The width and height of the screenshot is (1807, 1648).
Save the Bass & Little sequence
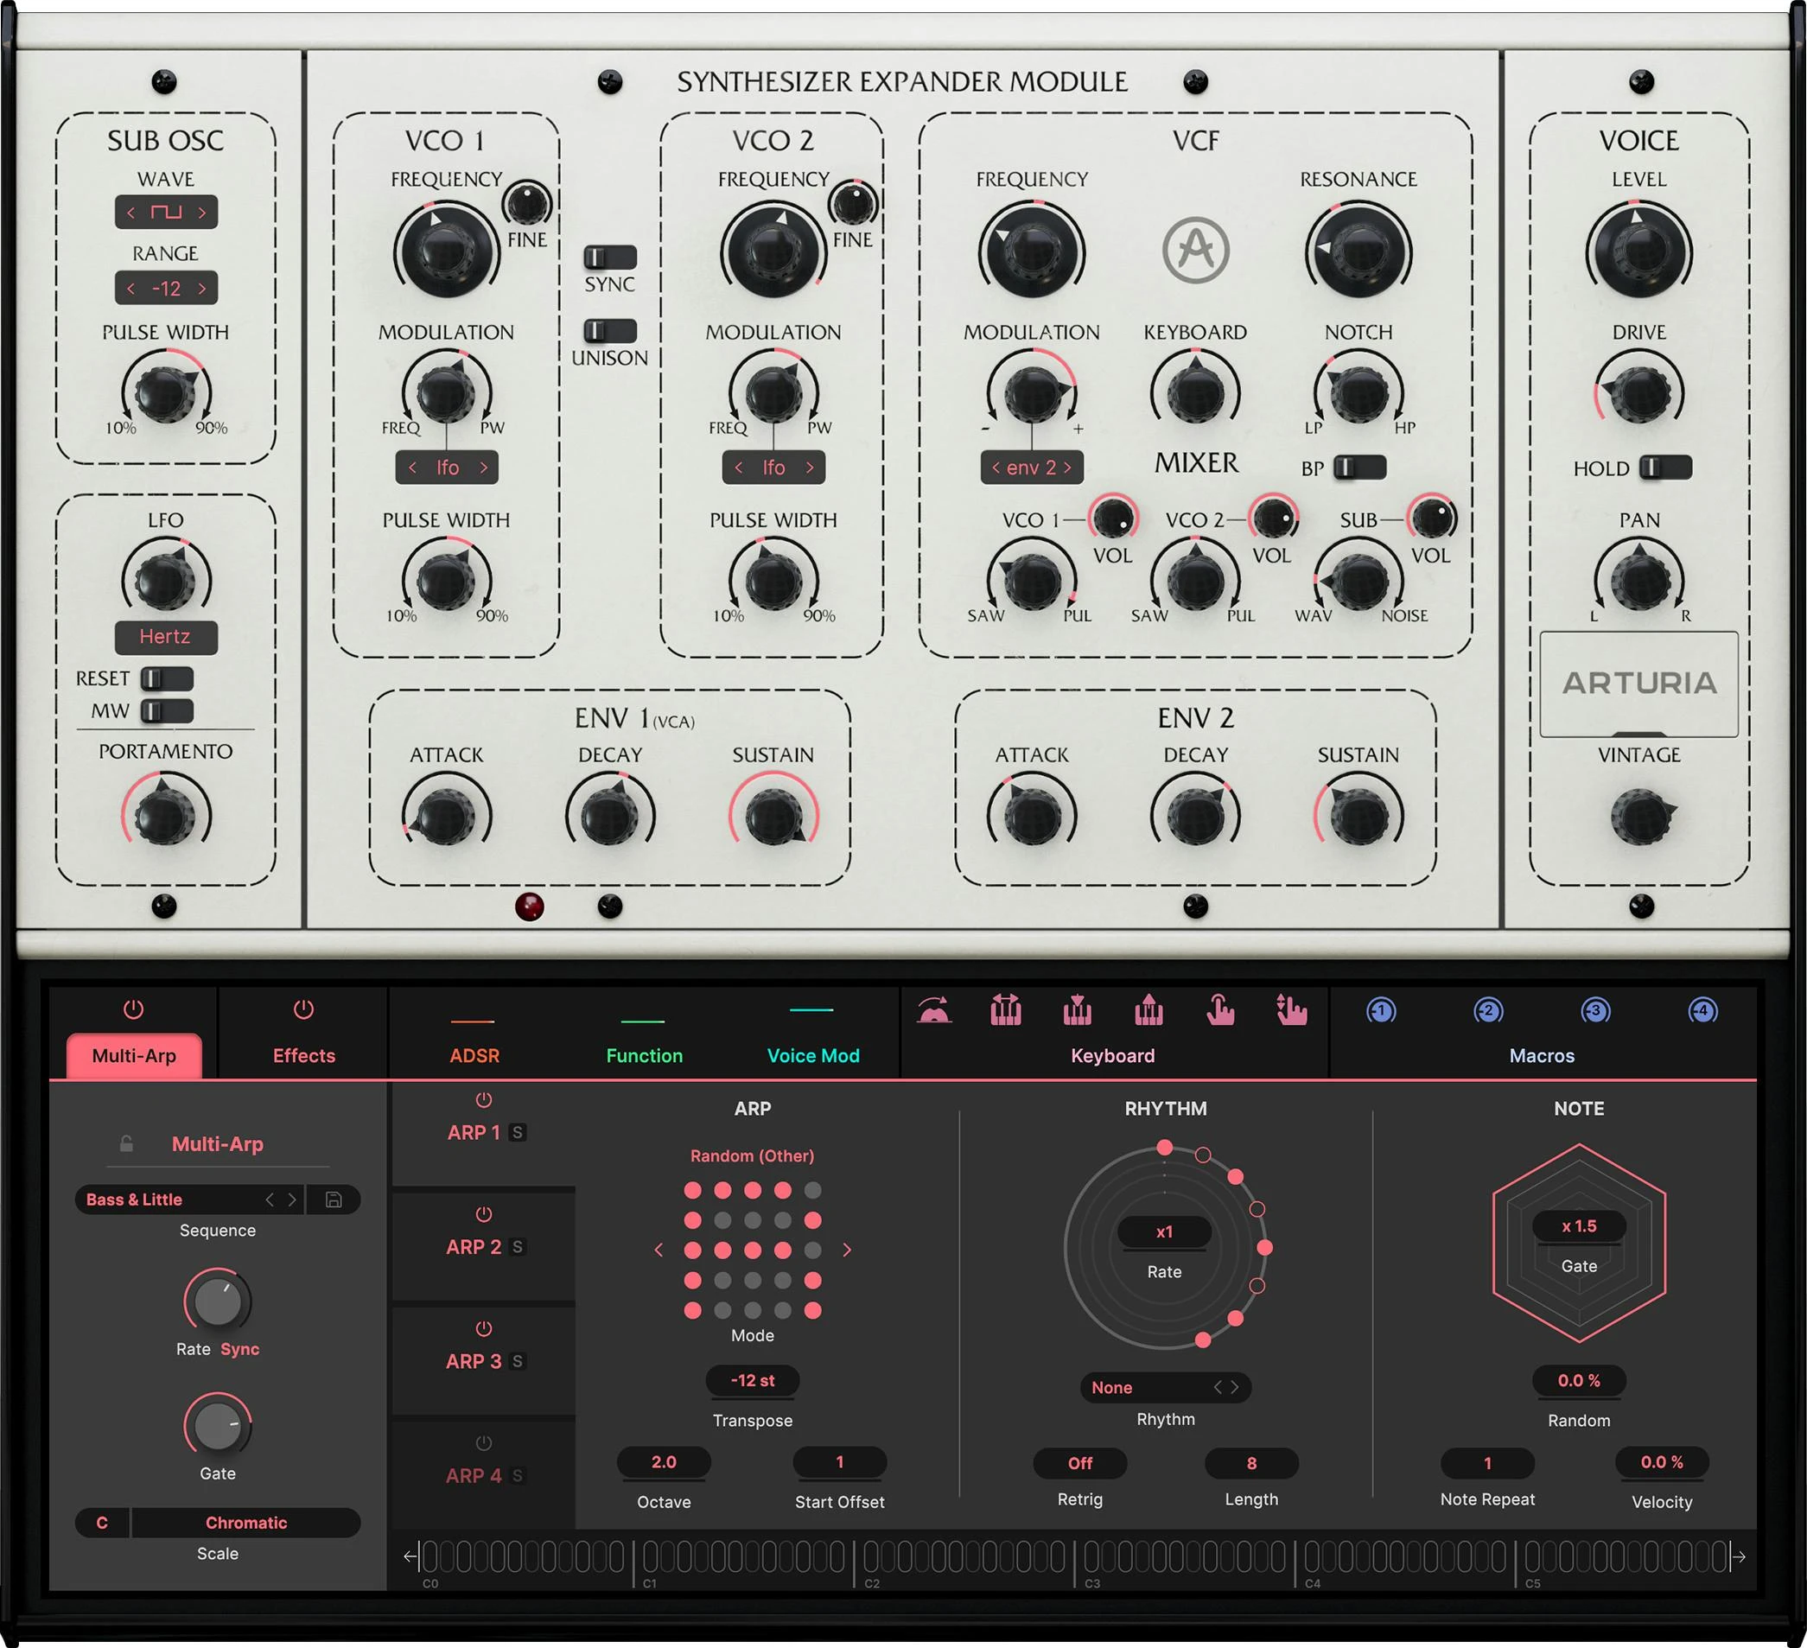[334, 1199]
